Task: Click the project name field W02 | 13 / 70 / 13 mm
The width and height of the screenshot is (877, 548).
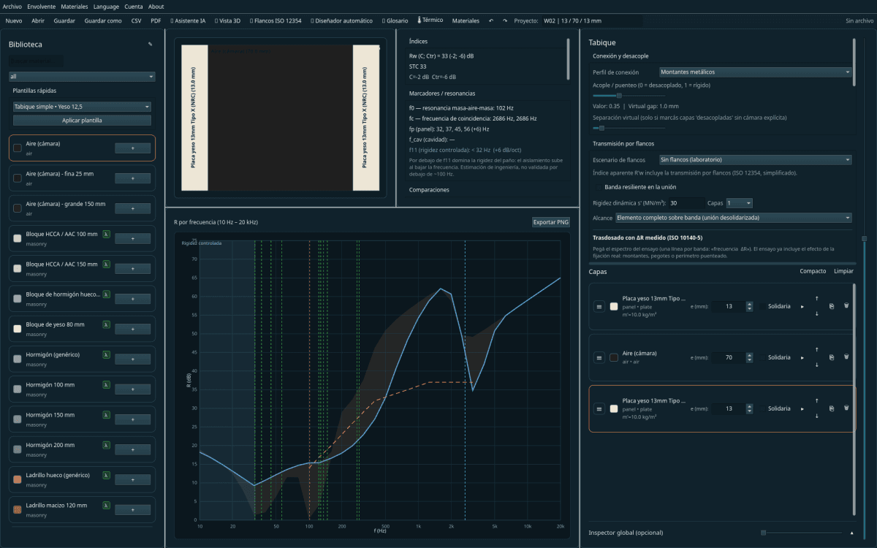Action: 591,20
